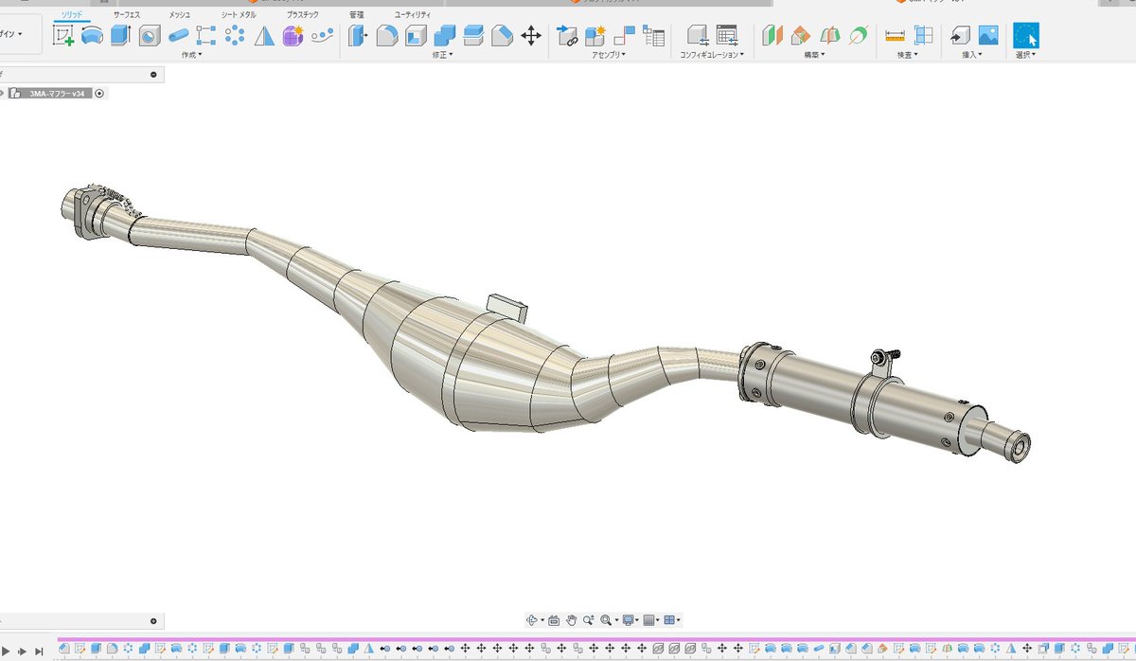Select the Press Pull tool
Image resolution: width=1136 pixels, height=661 pixels.
coord(358,36)
